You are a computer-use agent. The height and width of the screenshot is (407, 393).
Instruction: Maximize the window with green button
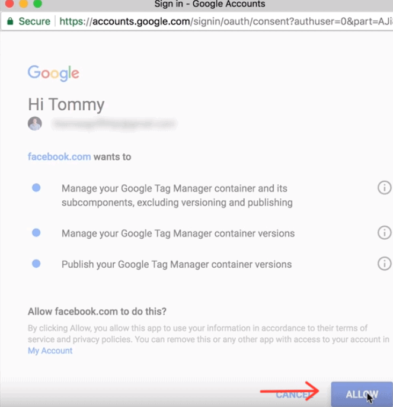coord(38,4)
